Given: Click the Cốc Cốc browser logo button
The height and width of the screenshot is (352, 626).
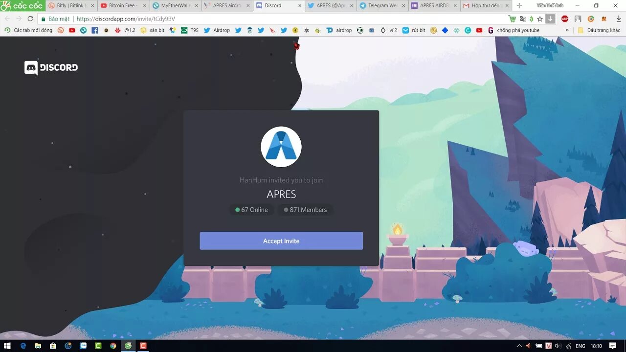Looking at the screenshot, I should (22, 5).
